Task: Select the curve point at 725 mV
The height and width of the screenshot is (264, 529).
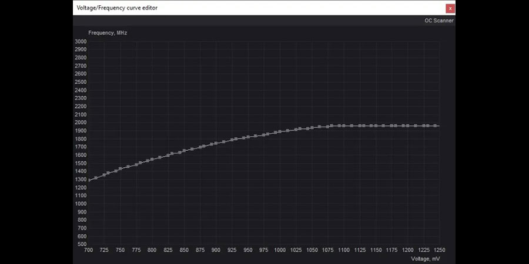Action: [x=105, y=174]
